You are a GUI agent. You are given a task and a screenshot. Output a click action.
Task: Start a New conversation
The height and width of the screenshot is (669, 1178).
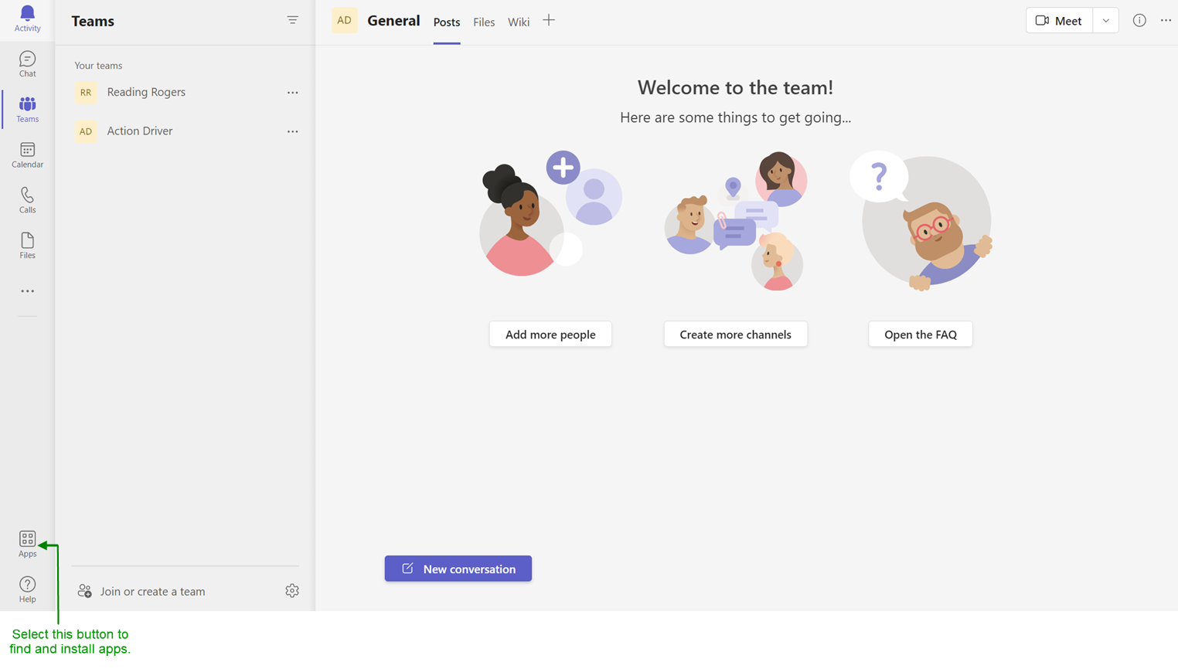coord(458,569)
